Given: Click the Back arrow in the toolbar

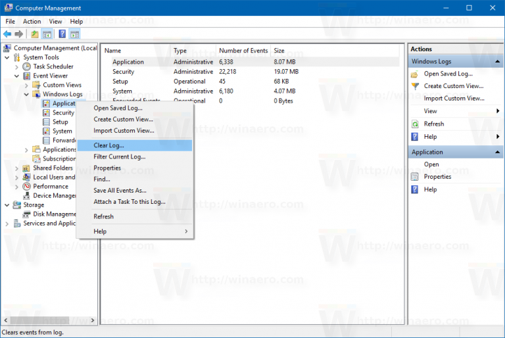Looking at the screenshot, I should 7,34.
